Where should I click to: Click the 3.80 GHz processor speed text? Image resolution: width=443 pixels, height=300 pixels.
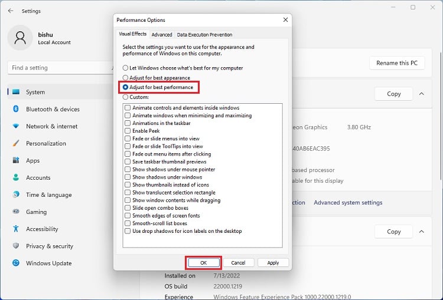(359, 127)
